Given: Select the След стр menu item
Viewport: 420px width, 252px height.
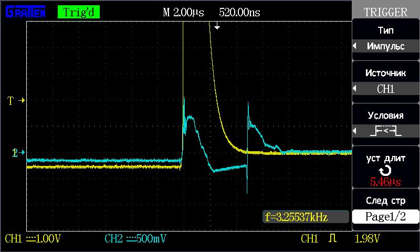Looking at the screenshot, I should [x=385, y=201].
